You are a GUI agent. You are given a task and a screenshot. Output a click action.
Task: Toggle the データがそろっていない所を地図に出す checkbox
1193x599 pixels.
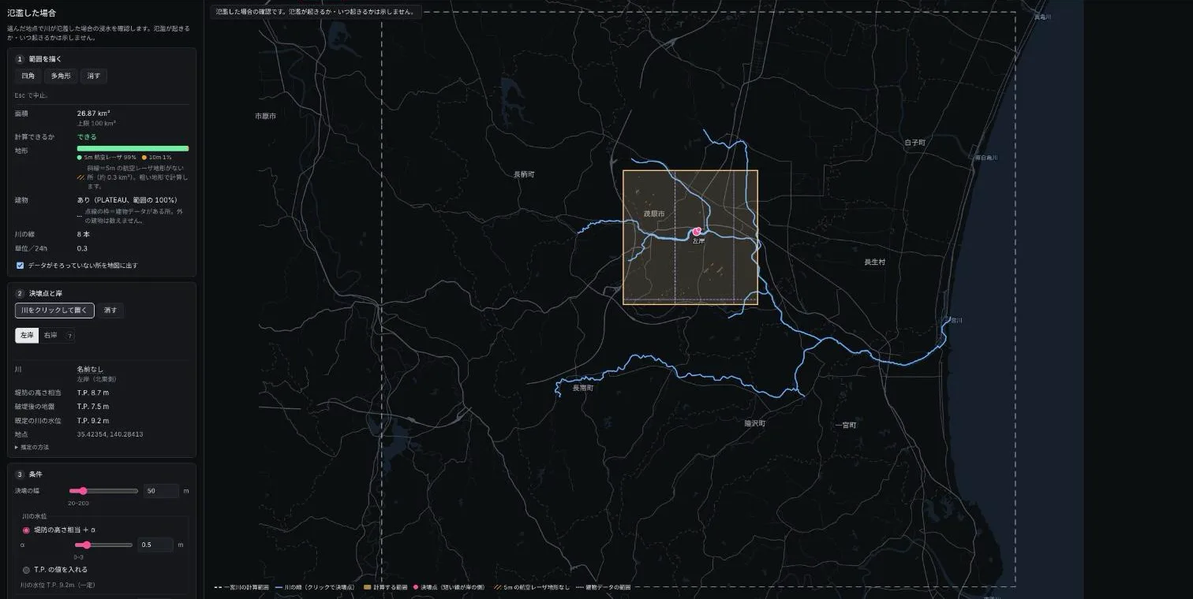(20, 266)
